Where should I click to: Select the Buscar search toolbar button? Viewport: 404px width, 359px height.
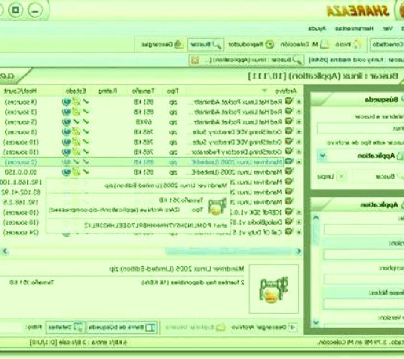[205, 44]
